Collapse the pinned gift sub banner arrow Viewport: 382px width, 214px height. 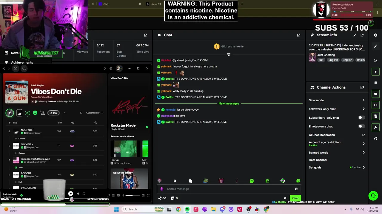tap(229, 55)
